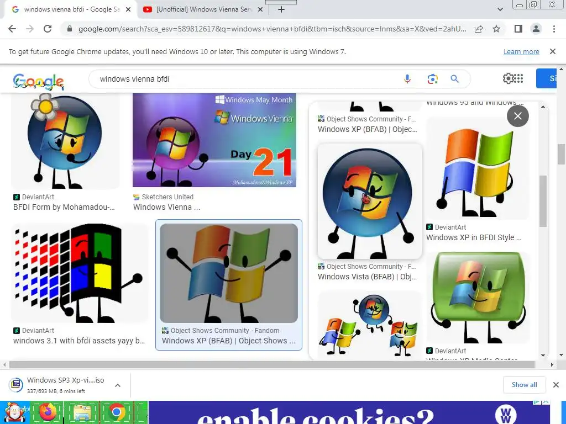Click Windows Vista (BFAB) title in side panel
Image resolution: width=566 pixels, height=424 pixels.
click(367, 277)
